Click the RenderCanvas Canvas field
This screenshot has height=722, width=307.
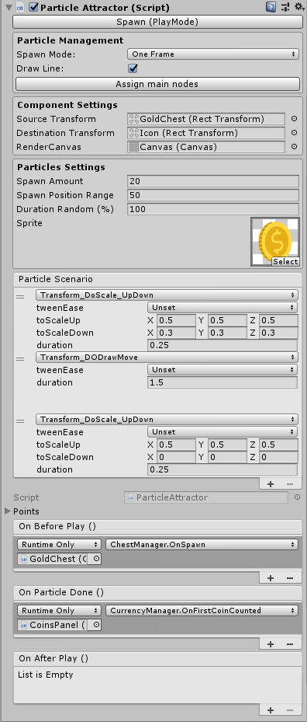[206, 147]
